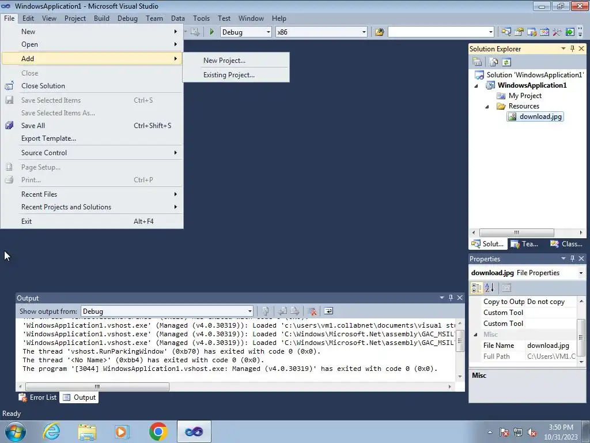Choose New Project from Add submenu
This screenshot has width=590, height=443.
236,60
